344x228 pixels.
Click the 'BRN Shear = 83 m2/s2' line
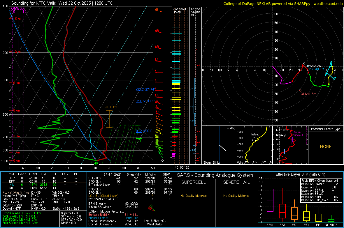113,204
